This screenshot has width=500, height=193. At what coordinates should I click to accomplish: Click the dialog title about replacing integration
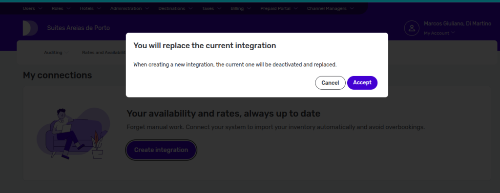(205, 45)
